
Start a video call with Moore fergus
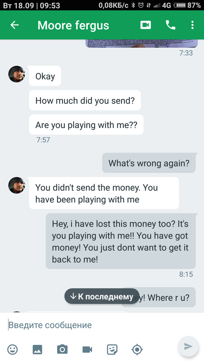pyautogui.click(x=145, y=25)
